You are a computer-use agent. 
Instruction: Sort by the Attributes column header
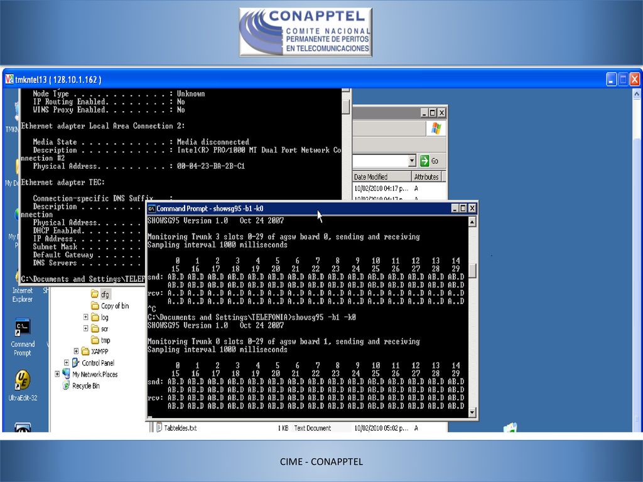pos(426,176)
